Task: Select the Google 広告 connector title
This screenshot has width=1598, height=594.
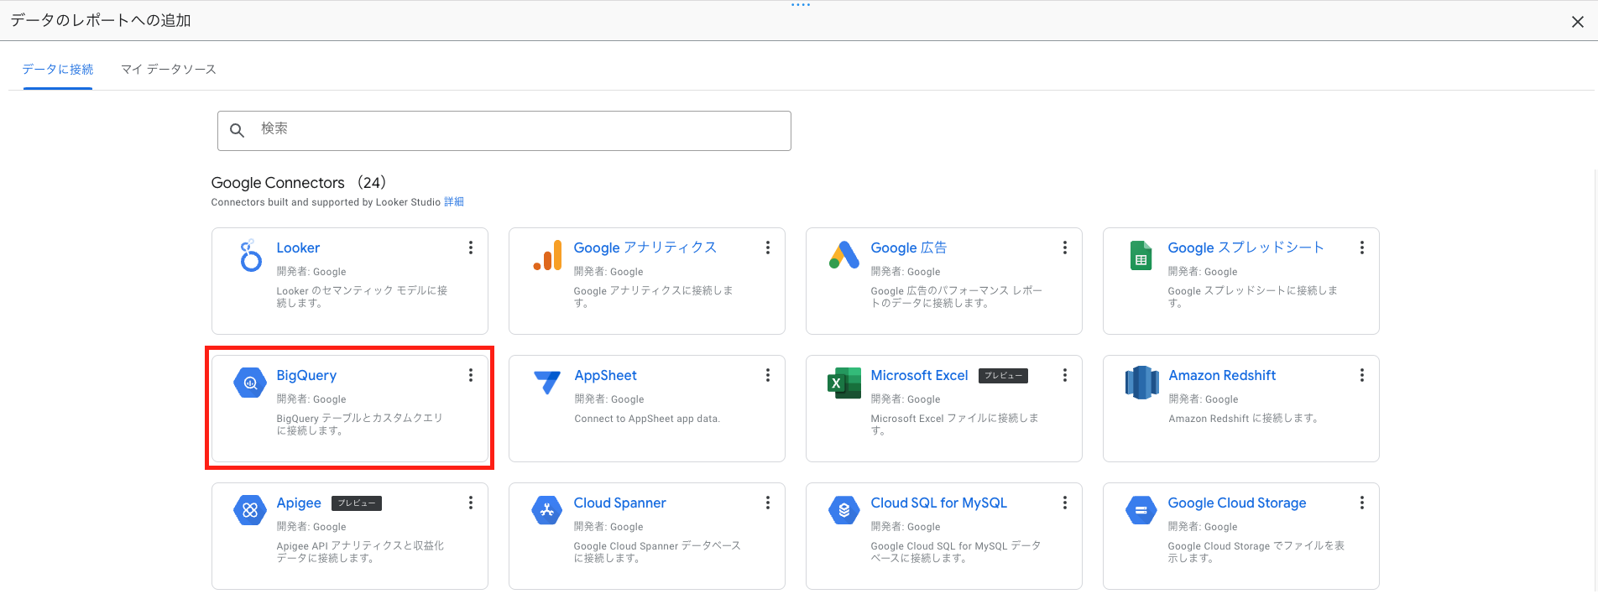Action: [x=909, y=247]
